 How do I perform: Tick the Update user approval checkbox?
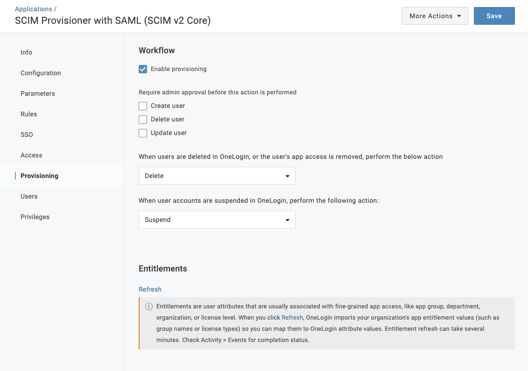[143, 133]
